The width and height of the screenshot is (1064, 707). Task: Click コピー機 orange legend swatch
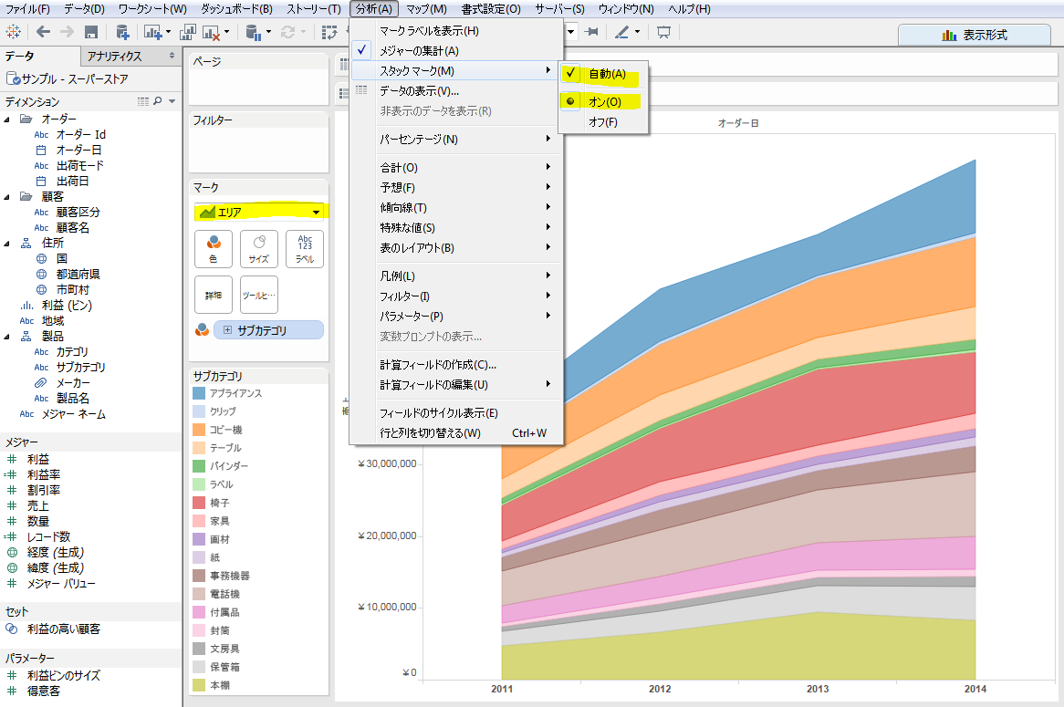(x=199, y=430)
